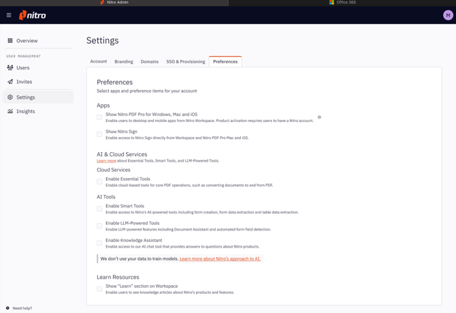
Task: Click the Insights chart icon
Action: 10,111
